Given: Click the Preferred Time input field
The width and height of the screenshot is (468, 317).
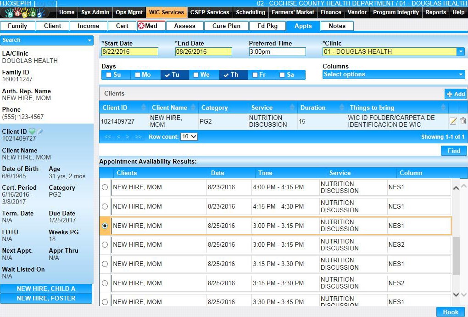Looking at the screenshot, I should [x=277, y=52].
